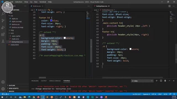
Task: Open main.scss file
Action: pos(15,39)
